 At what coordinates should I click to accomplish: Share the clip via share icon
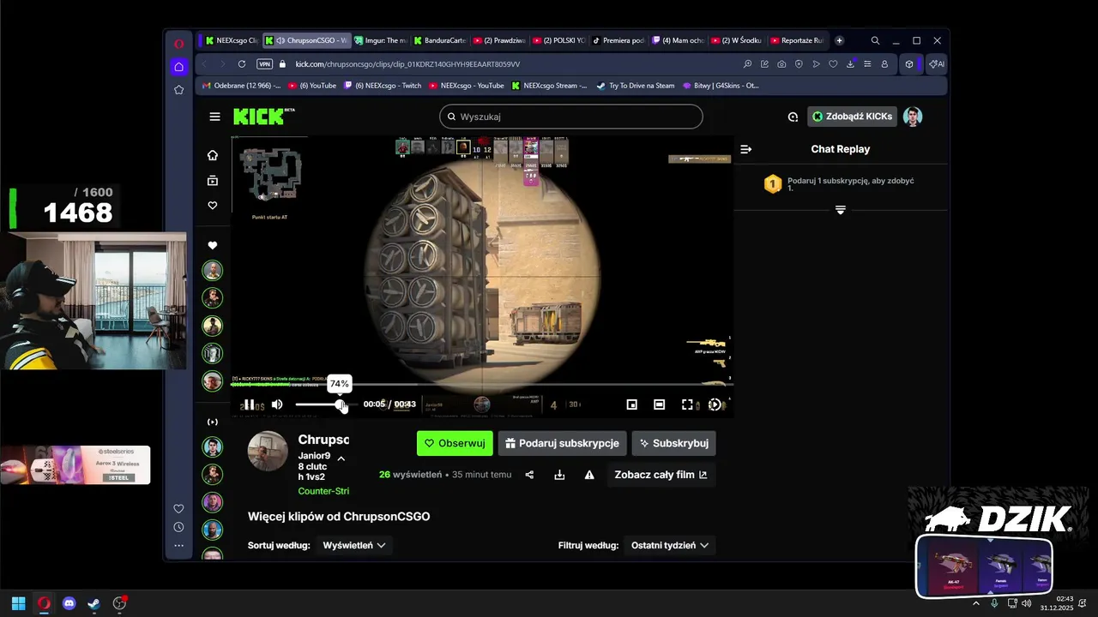click(529, 475)
